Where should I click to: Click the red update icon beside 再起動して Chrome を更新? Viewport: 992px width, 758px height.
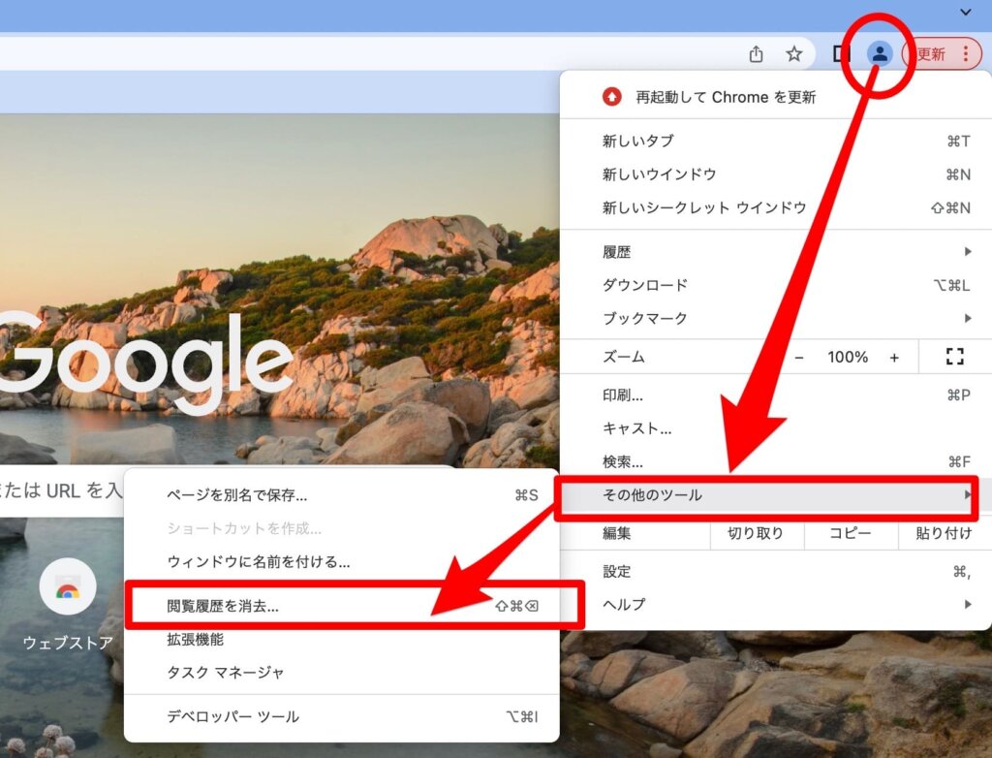(x=611, y=97)
